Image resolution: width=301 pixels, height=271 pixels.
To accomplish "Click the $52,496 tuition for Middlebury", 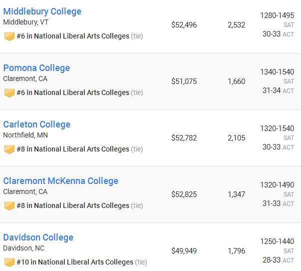I will [x=184, y=25].
